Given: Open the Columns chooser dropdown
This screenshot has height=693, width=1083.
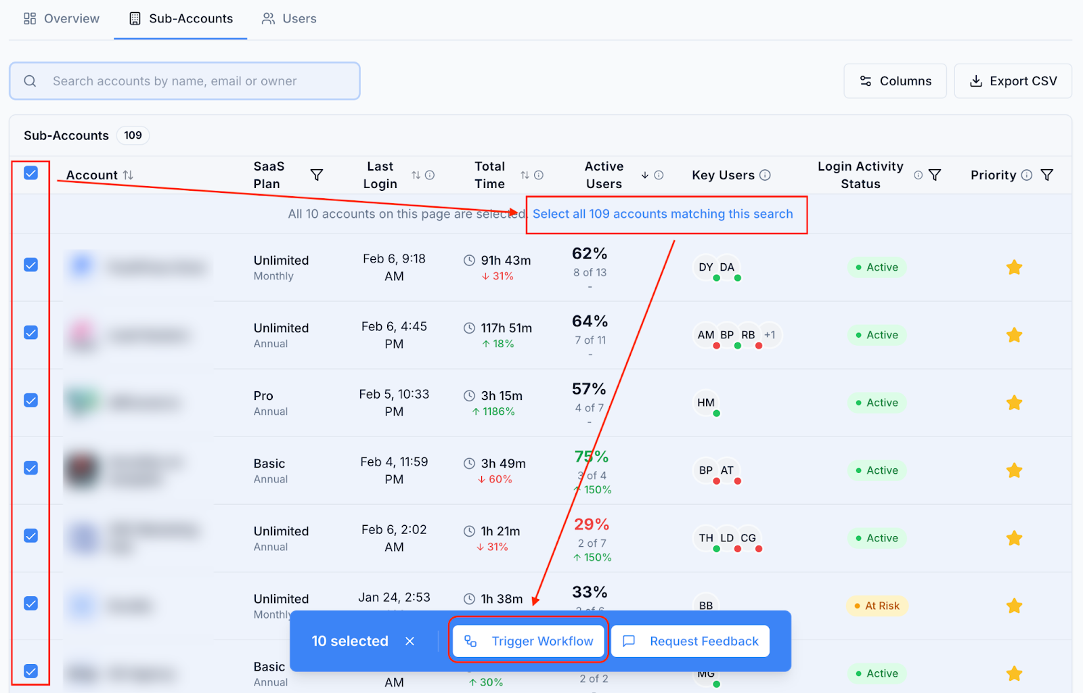Looking at the screenshot, I should pos(895,81).
